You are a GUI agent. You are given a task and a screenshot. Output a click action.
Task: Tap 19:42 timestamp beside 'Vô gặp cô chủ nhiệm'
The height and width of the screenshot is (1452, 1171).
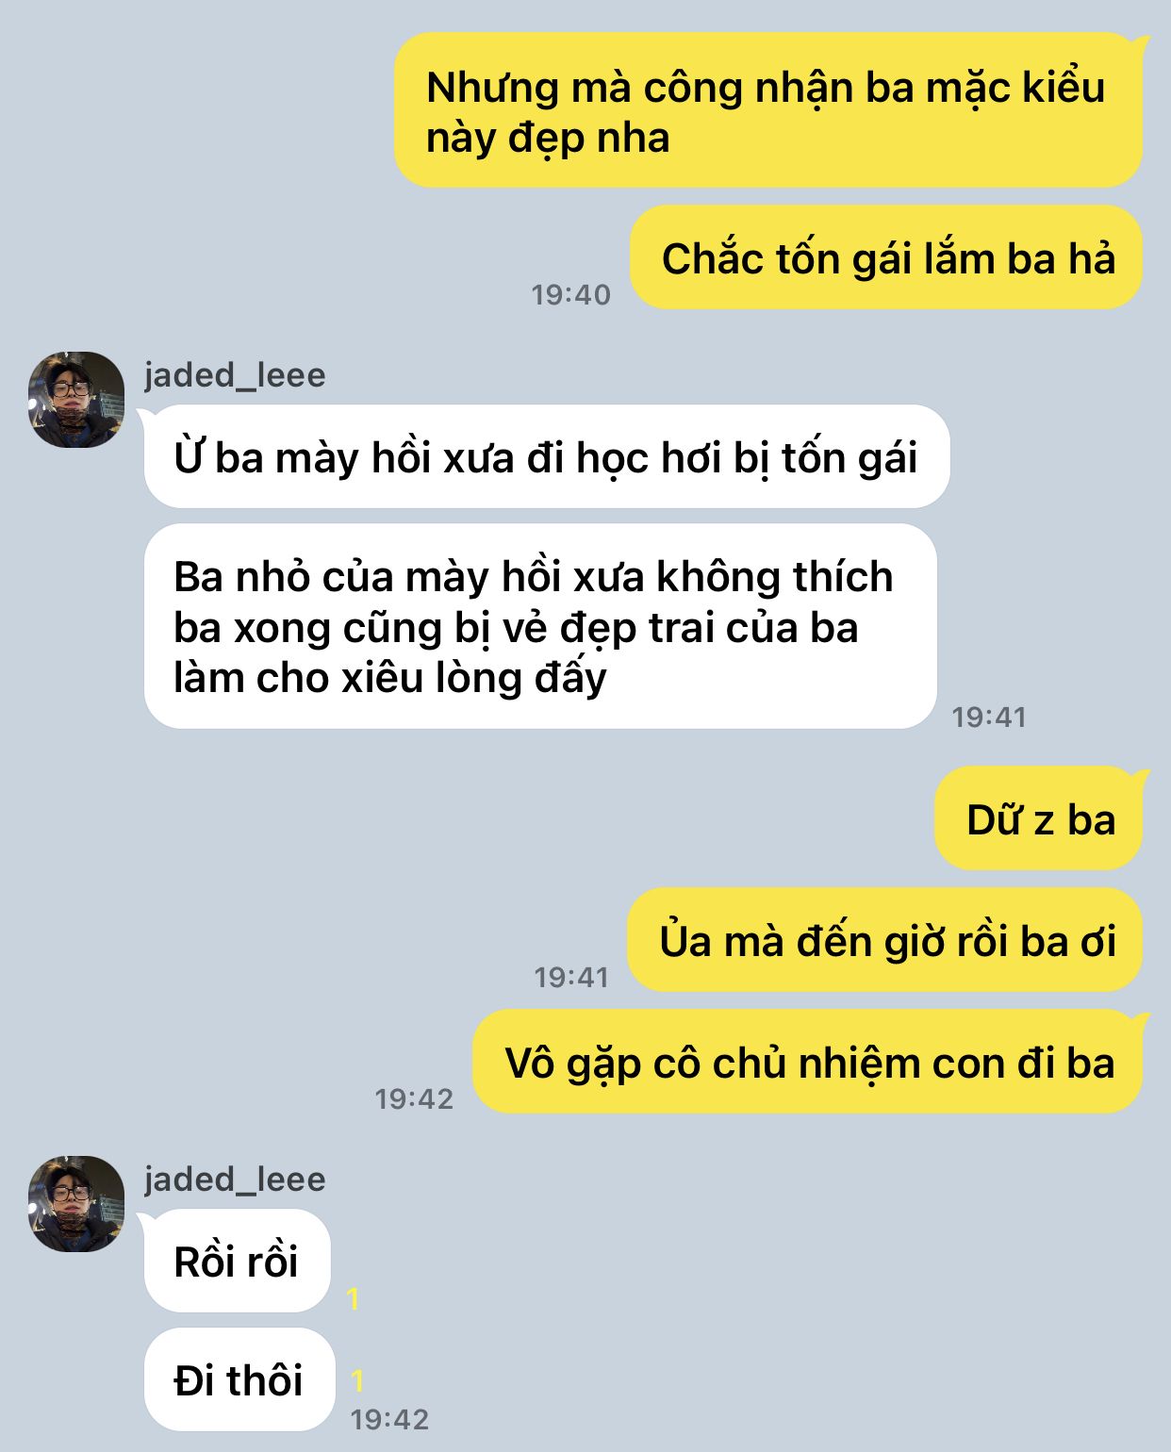tap(414, 1098)
